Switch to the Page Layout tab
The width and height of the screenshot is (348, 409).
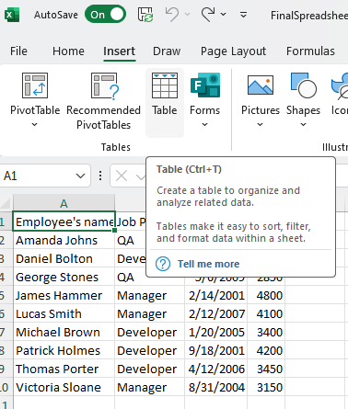coord(233,51)
